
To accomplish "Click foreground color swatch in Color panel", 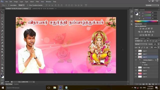I will pyautogui.click(x=136, y=13).
